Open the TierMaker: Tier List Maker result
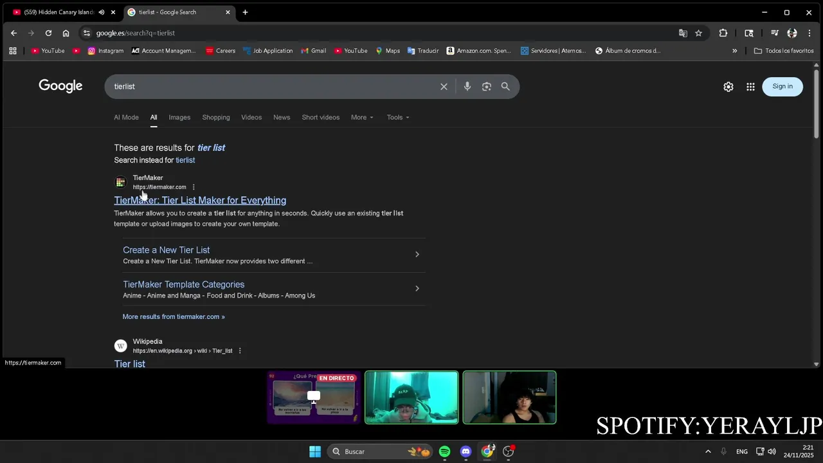The width and height of the screenshot is (823, 463). pos(200,200)
